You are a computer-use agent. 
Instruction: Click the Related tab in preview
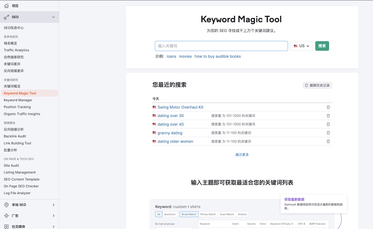[x=242, y=214]
